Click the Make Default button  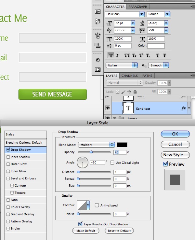pyautogui.click(x=86, y=231)
